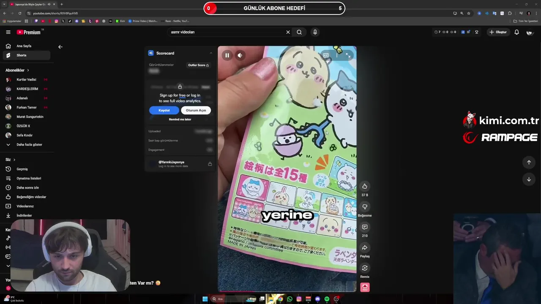Click Remind me later link
Image resolution: width=541 pixels, height=304 pixels.
(x=180, y=119)
